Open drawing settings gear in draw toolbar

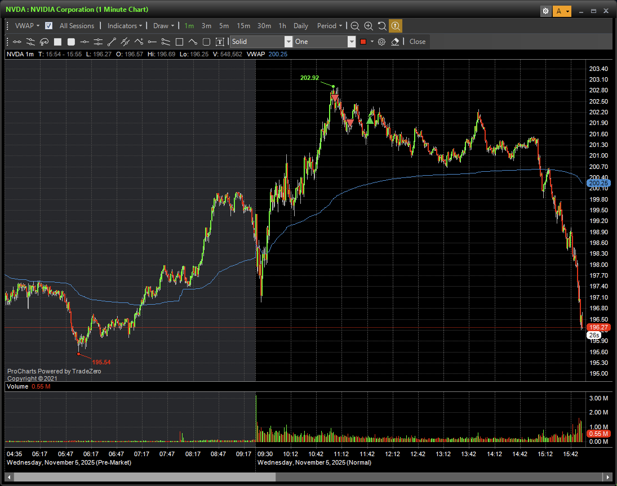pos(381,42)
